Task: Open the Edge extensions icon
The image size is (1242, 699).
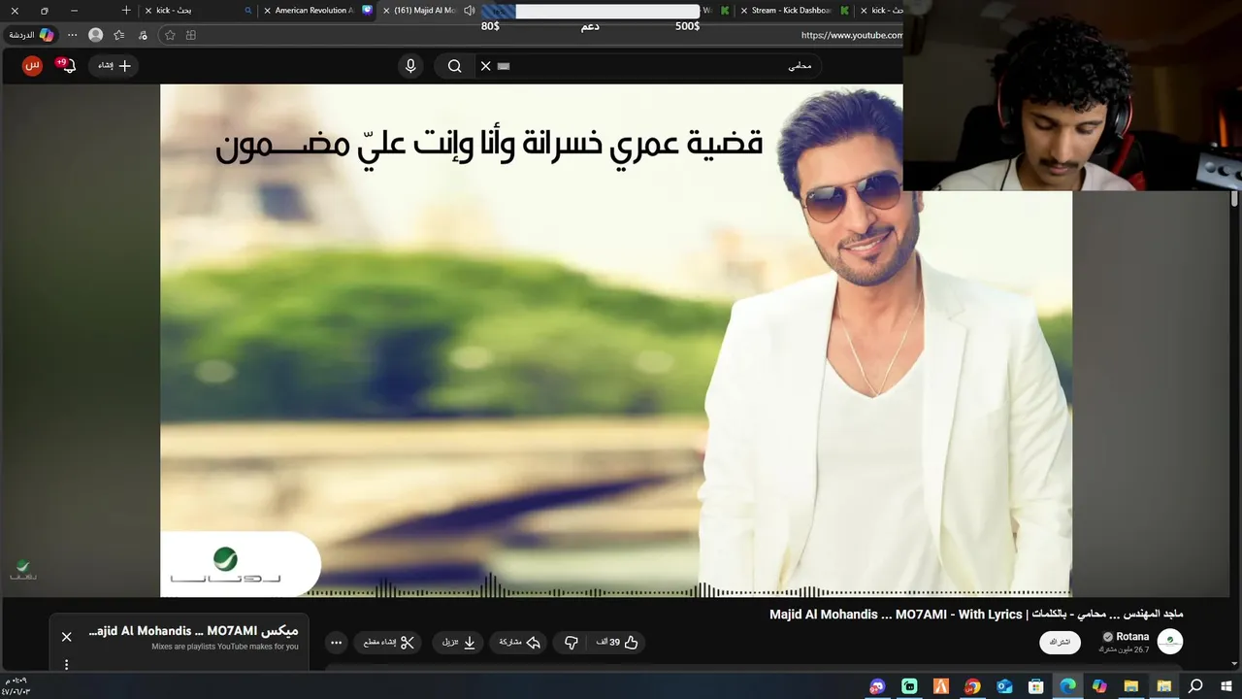Action: 143,35
